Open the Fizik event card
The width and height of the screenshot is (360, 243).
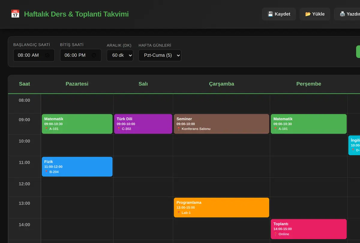click(x=77, y=167)
